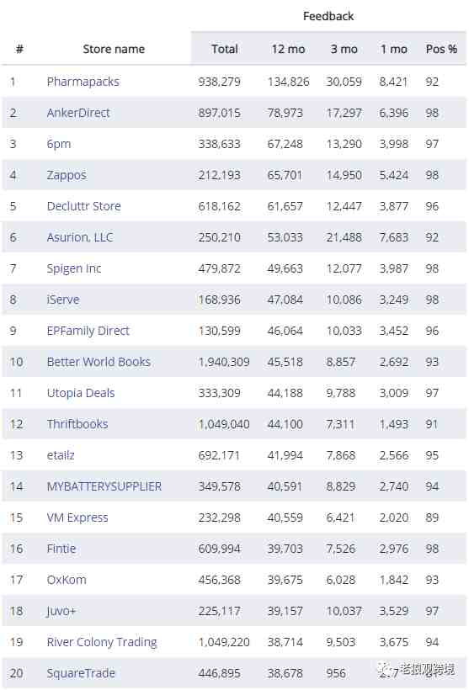
Task: Sort by the Total column header
Action: click(225, 50)
